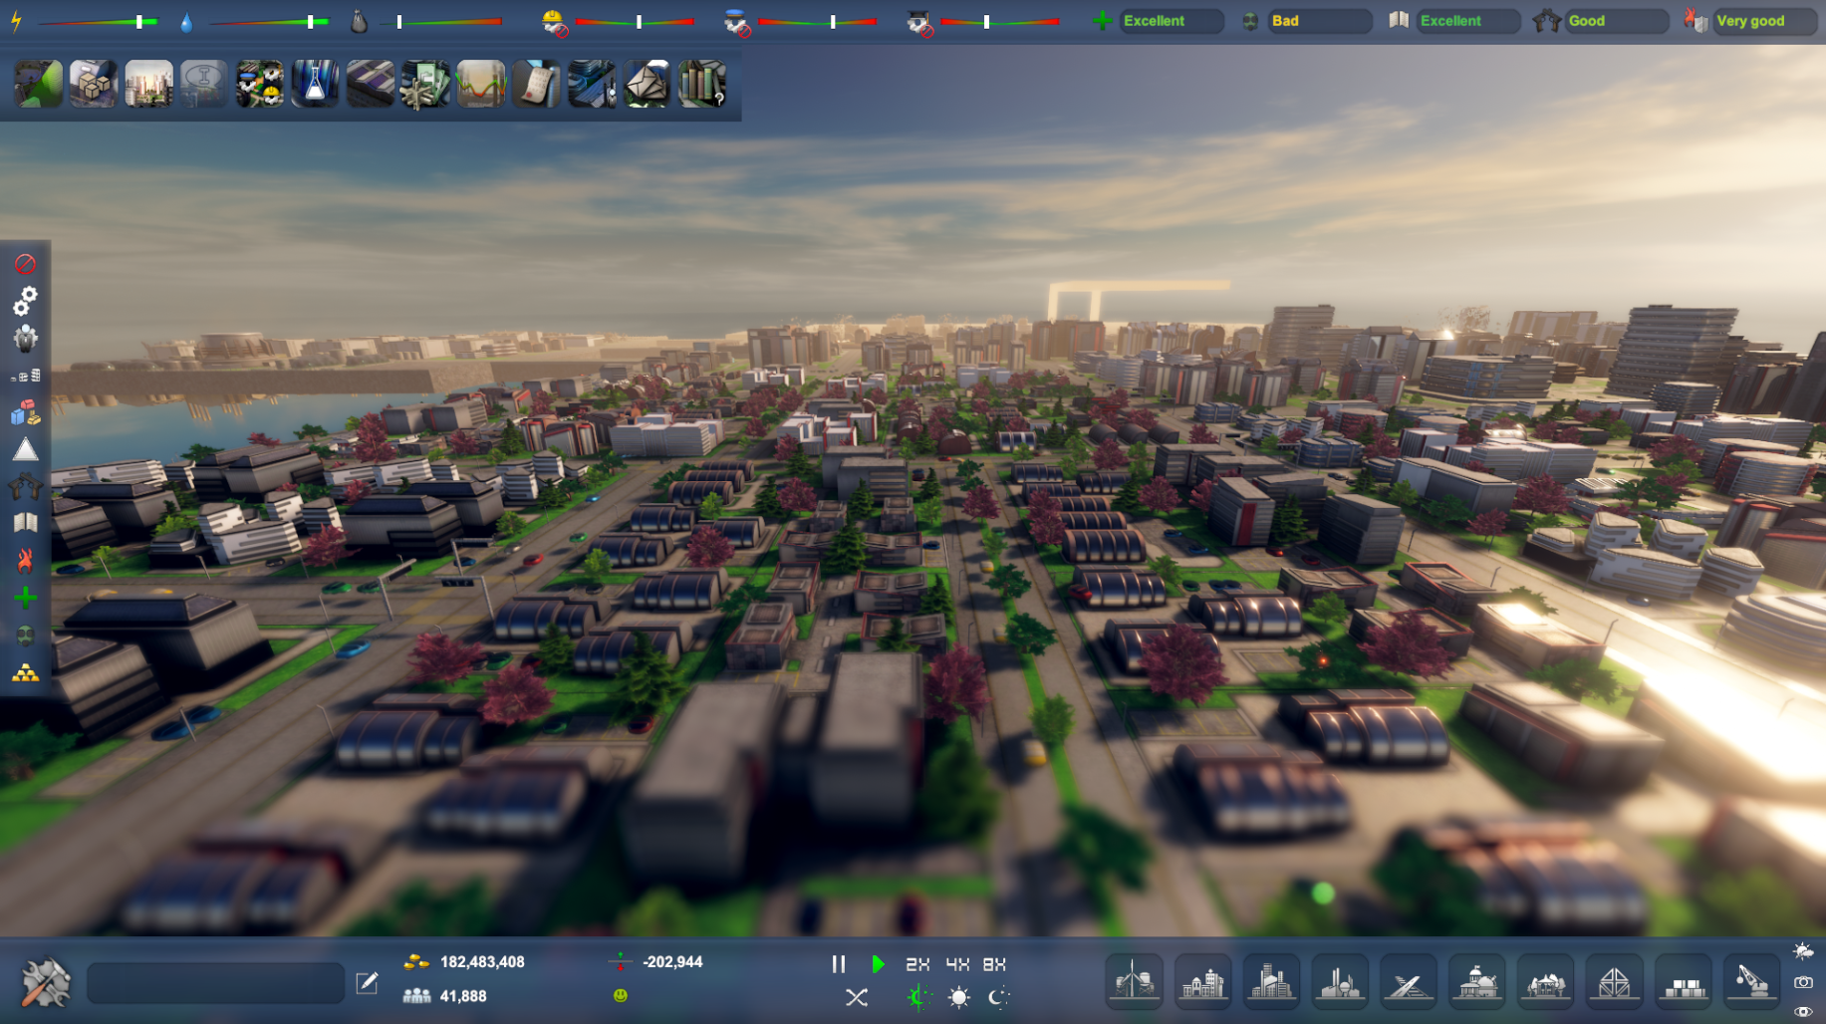The height and width of the screenshot is (1024, 1826).
Task: Open the messages envelope icon
Action: (x=647, y=84)
